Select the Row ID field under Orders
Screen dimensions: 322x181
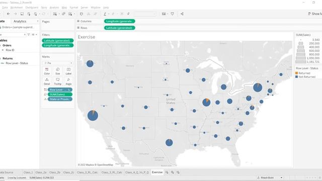(x=10, y=50)
